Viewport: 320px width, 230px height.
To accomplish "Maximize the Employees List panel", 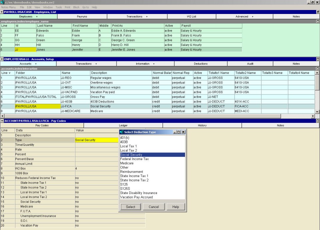I will click(x=318, y=12).
